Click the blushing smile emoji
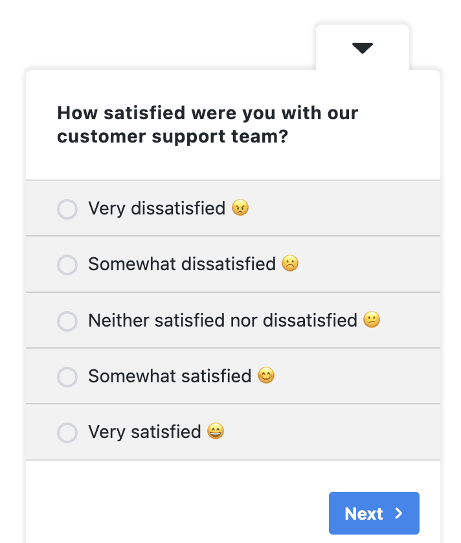The image size is (461, 543). coord(266,375)
